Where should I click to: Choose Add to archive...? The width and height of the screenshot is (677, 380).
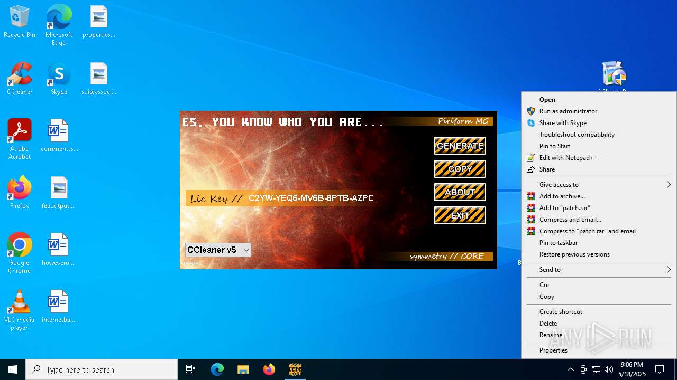point(599,196)
